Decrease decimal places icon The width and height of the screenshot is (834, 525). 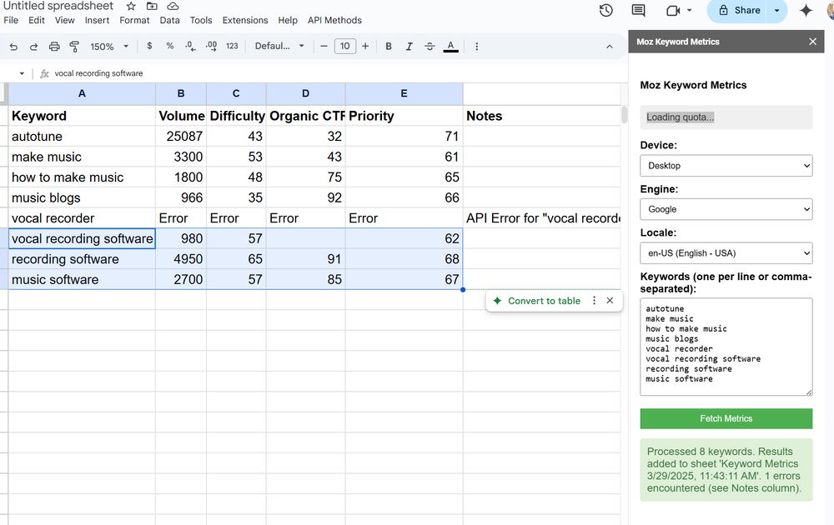click(190, 46)
